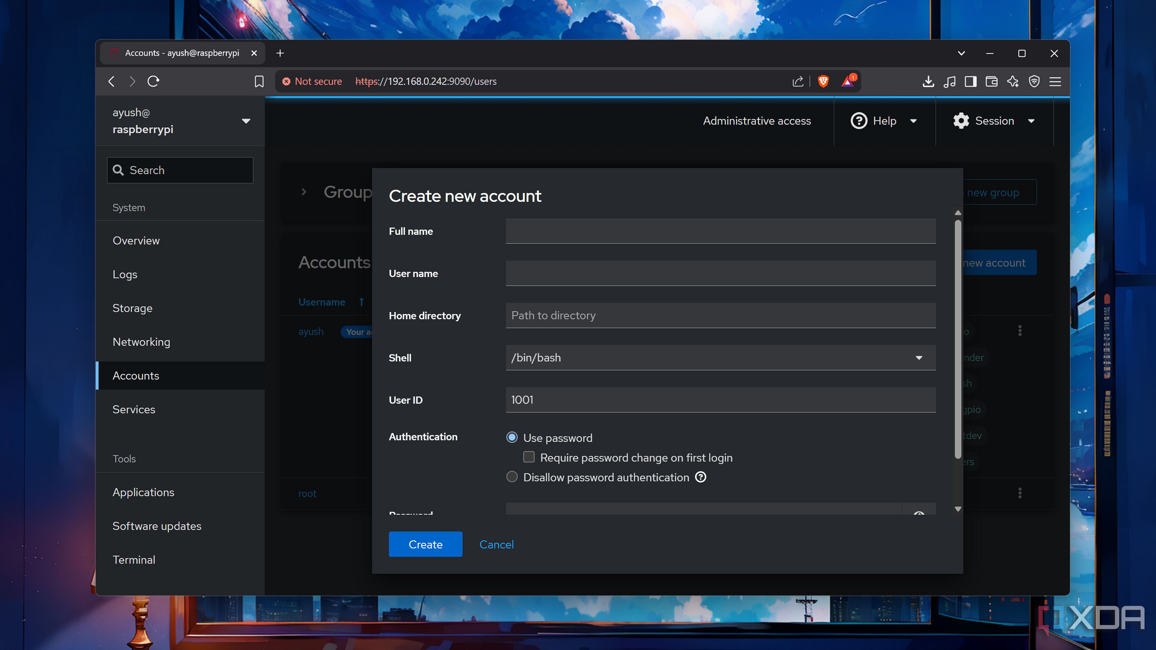This screenshot has width=1156, height=650.
Task: Open the Session dropdown arrow
Action: tap(1031, 121)
